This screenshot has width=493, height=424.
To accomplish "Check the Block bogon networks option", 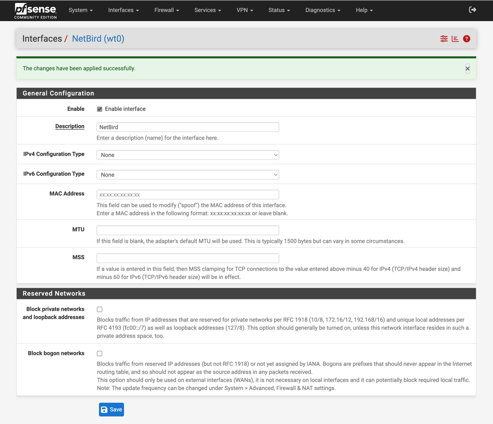I will pyautogui.click(x=99, y=353).
